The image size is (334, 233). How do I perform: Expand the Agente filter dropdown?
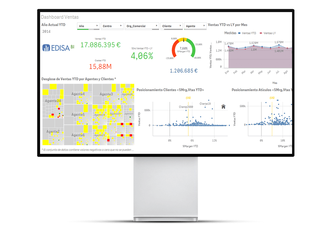pyautogui.click(x=195, y=26)
